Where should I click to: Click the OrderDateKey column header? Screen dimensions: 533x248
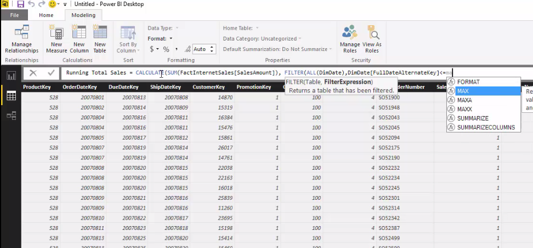coord(80,87)
